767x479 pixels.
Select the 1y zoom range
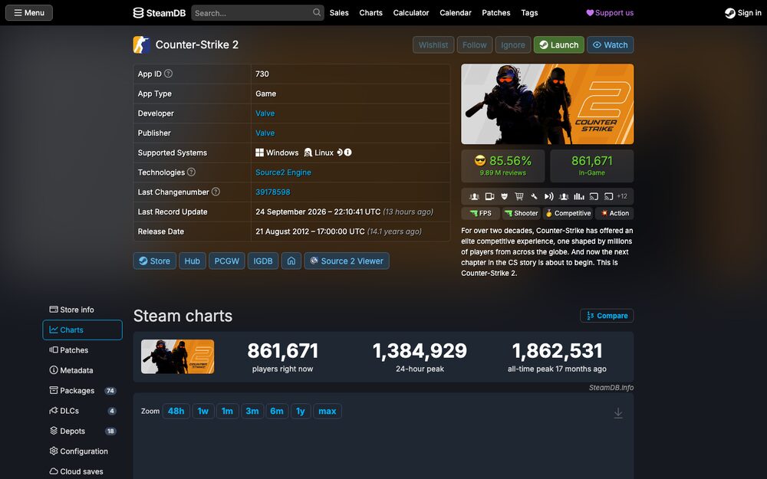pos(301,411)
